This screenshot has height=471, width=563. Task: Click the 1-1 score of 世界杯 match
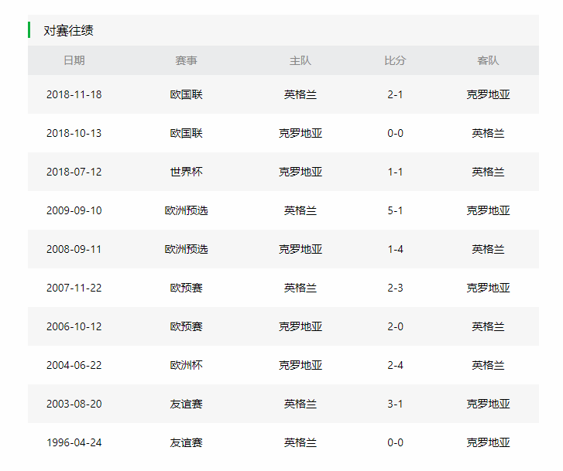coord(395,172)
